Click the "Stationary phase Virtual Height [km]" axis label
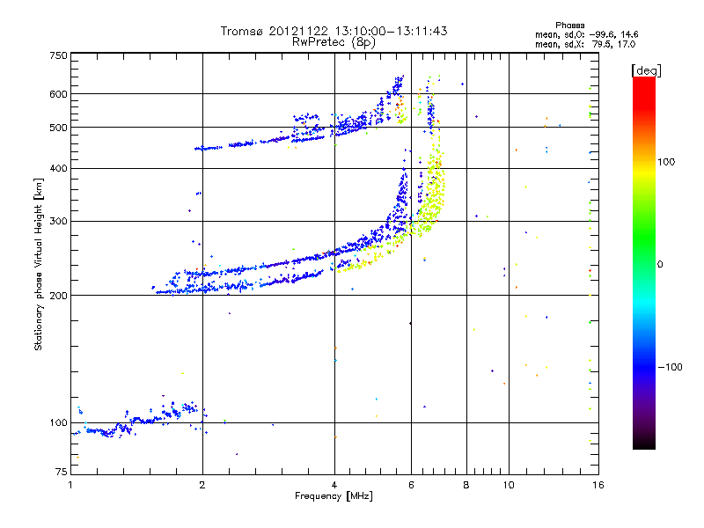This screenshot has width=704, height=528. point(38,265)
